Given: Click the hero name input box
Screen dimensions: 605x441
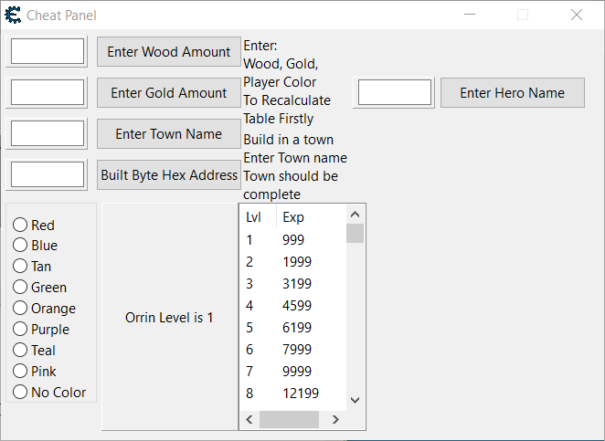Looking at the screenshot, I should pos(395,93).
